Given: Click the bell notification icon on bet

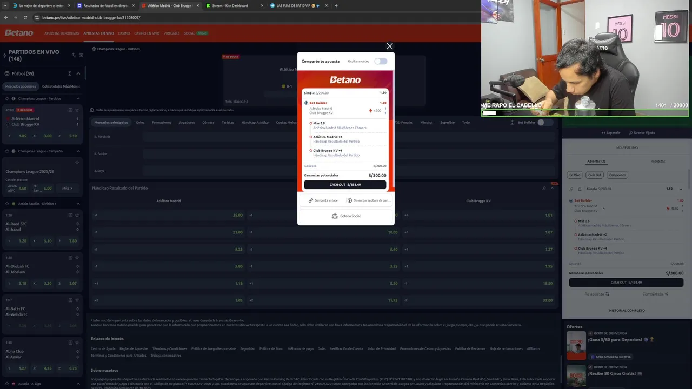Looking at the screenshot, I should [x=580, y=189].
